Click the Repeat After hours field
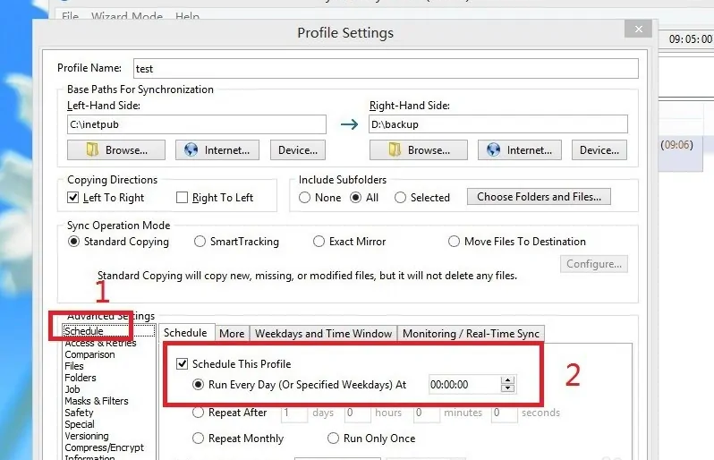 (358, 413)
